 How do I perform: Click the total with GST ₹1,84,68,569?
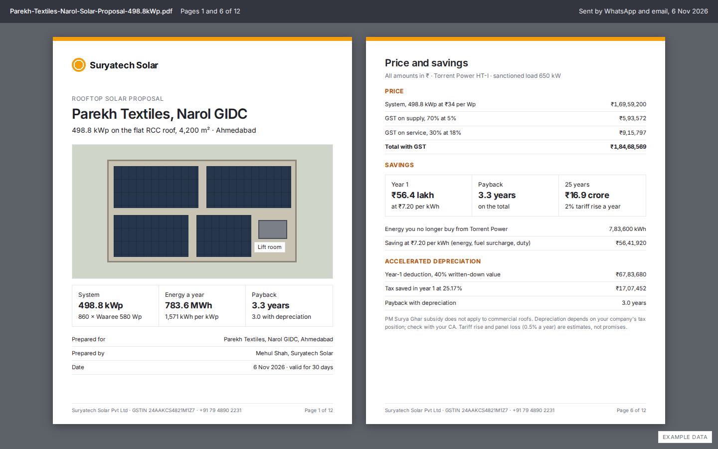click(628, 147)
